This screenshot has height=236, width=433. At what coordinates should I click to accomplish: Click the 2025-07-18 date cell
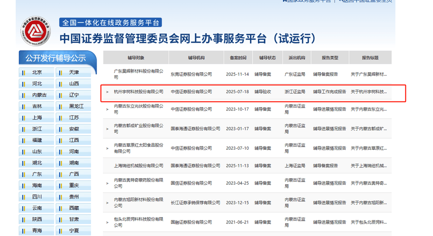click(x=237, y=92)
